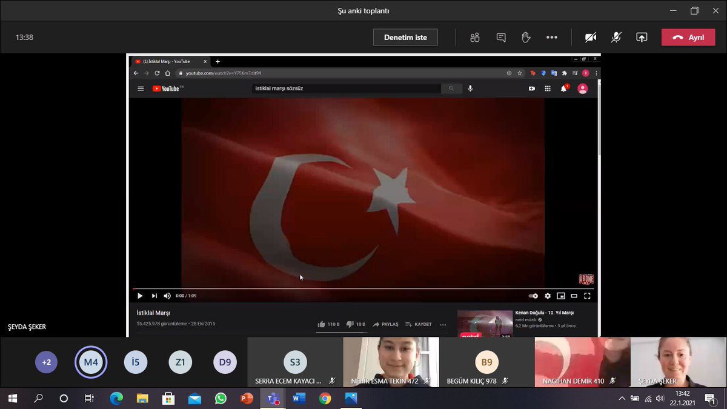Dislike the video with 10 B

[356, 324]
